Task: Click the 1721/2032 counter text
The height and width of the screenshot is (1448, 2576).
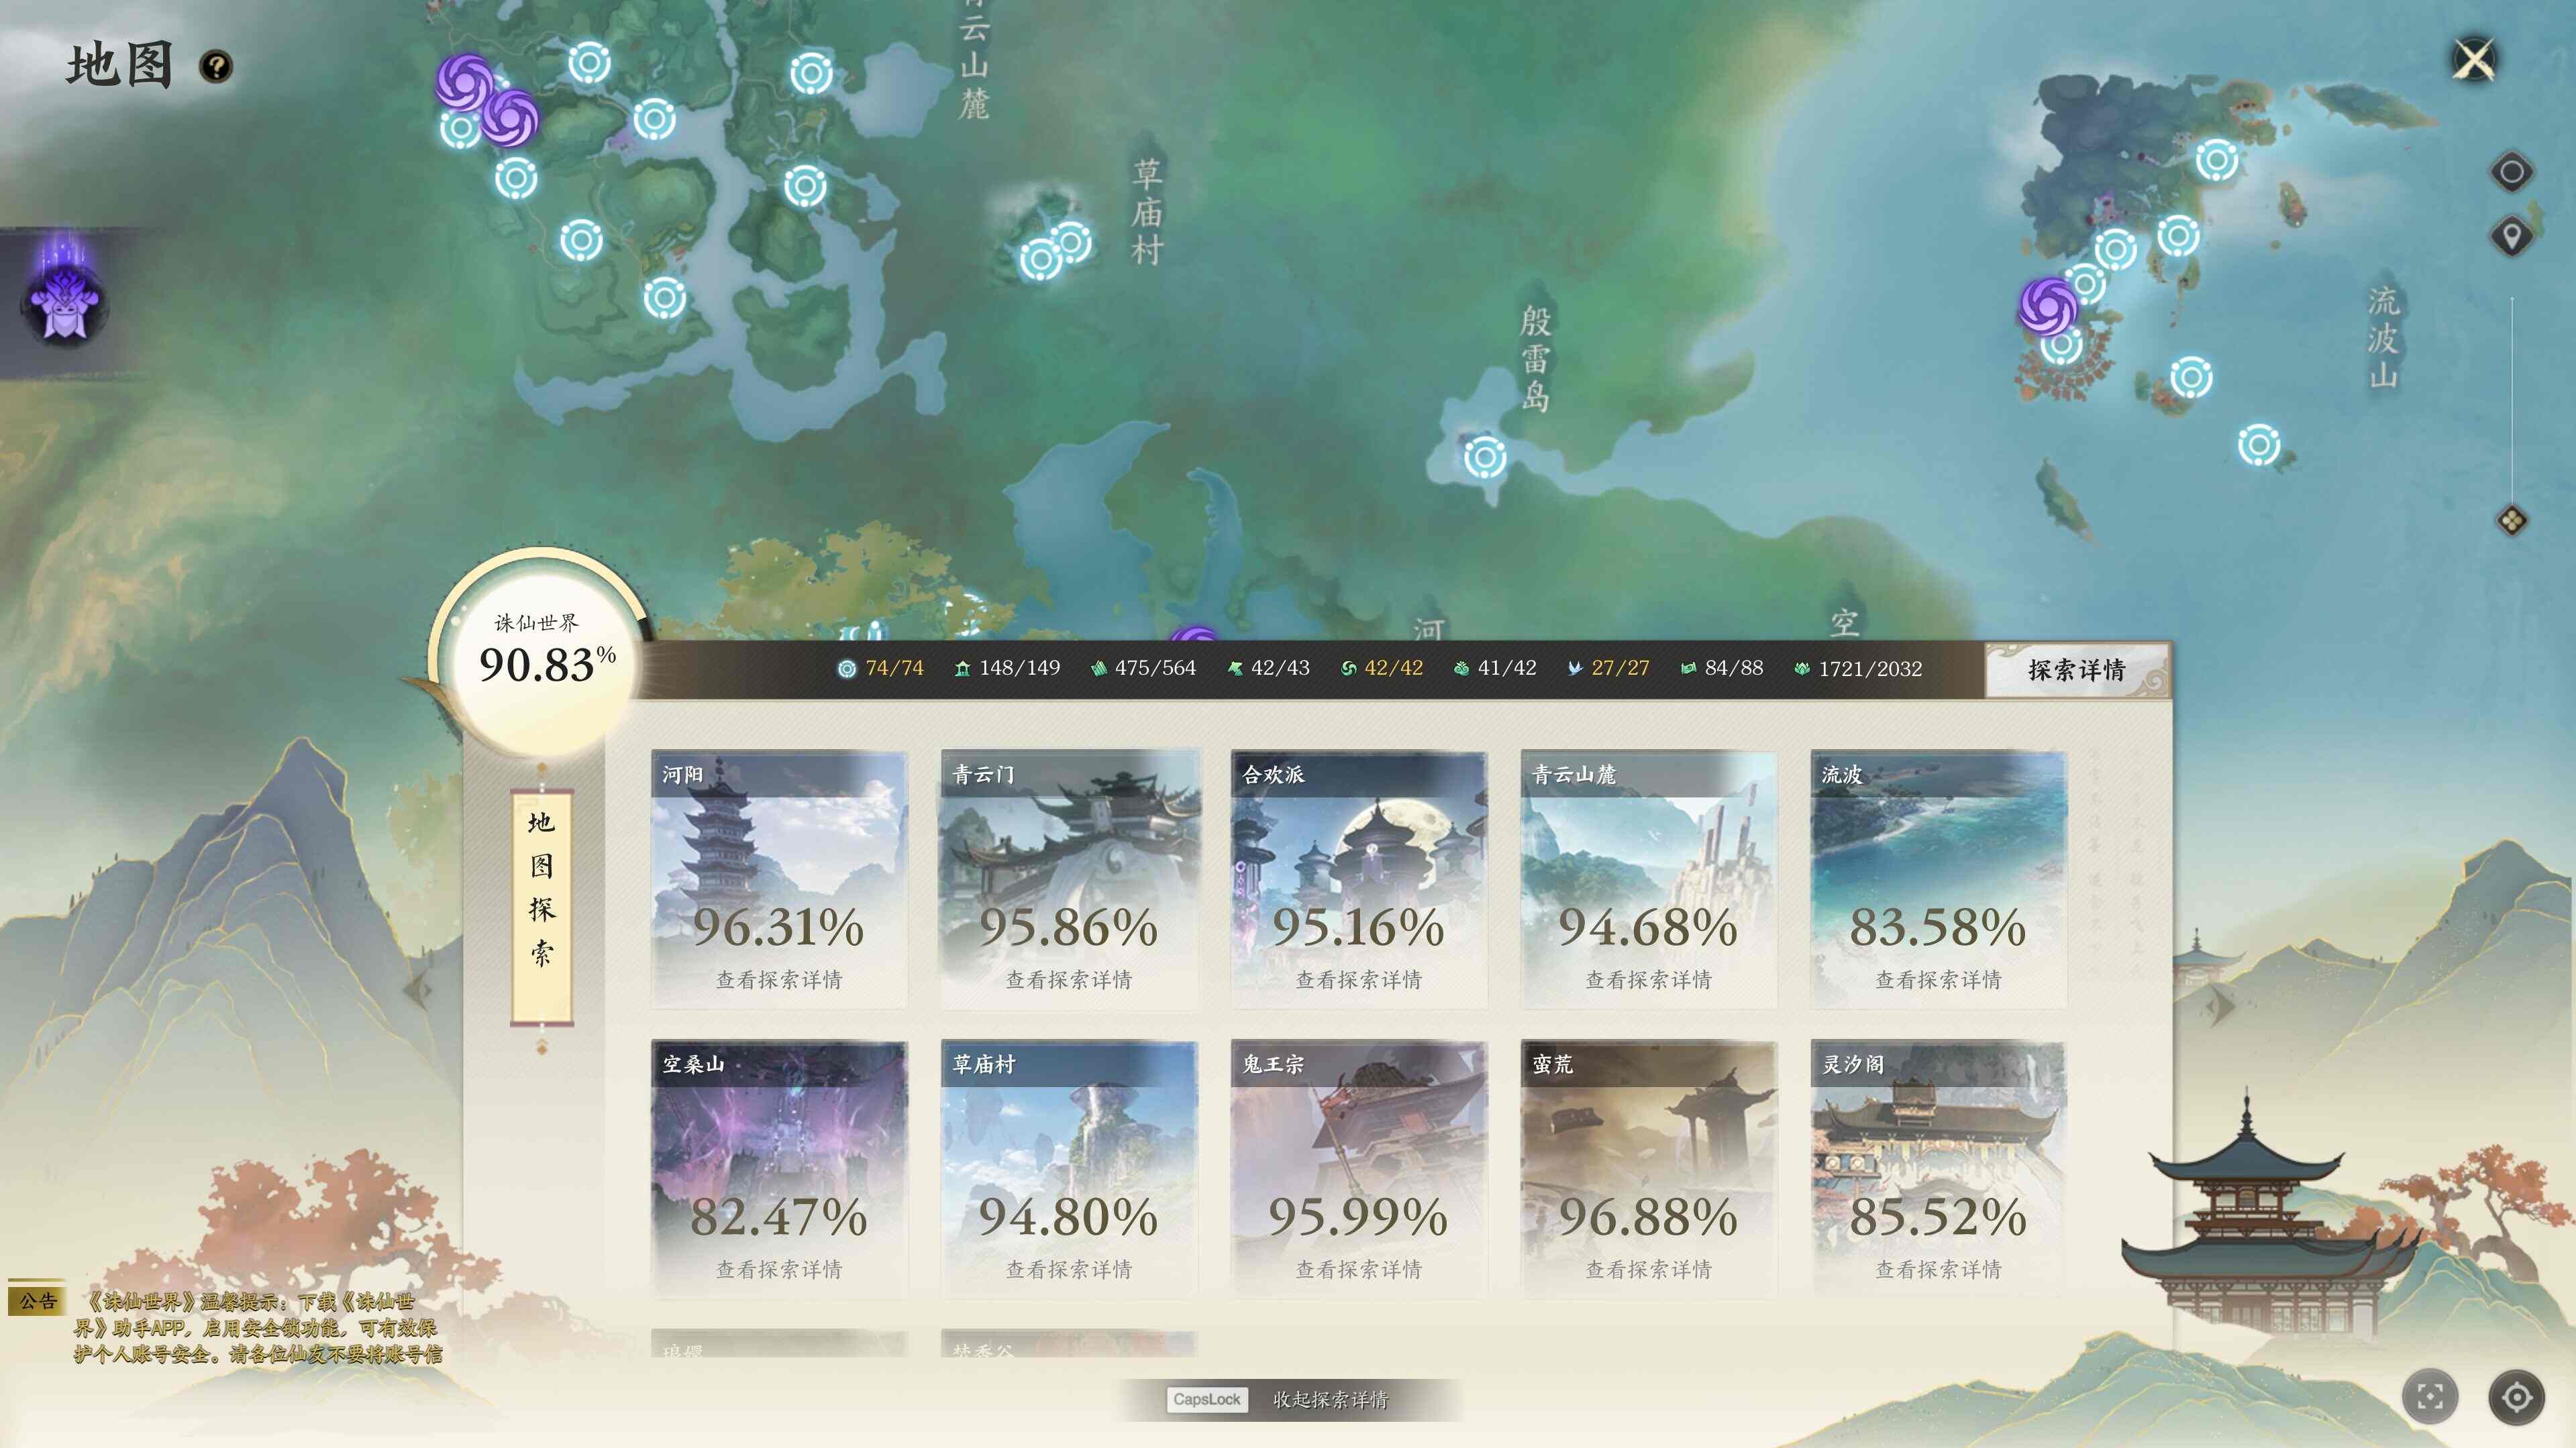Action: pos(1870,669)
